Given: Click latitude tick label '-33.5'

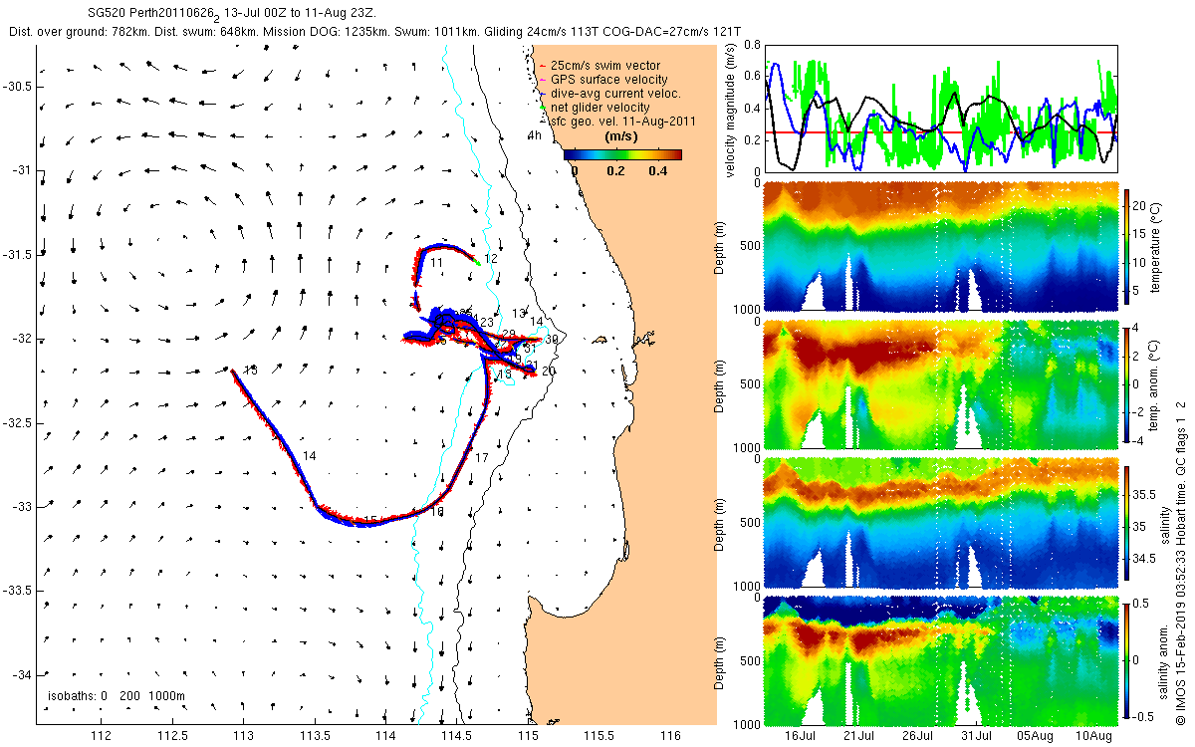Looking at the screenshot, I should 19,591.
